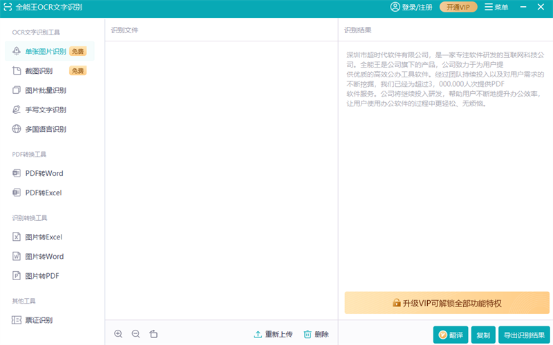Select 图片转Excel conversion tool
The image size is (553, 345).
pos(44,237)
